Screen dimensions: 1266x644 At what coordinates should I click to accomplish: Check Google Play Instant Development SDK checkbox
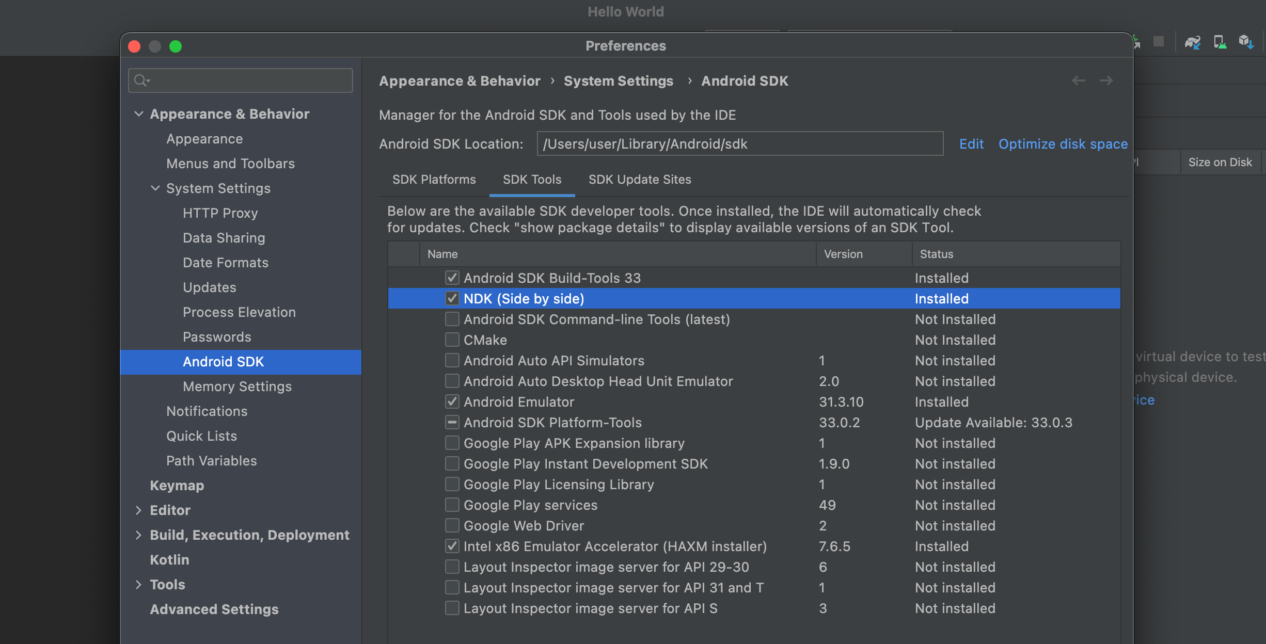point(452,463)
